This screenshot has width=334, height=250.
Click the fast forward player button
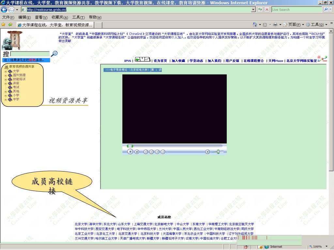click(x=157, y=152)
